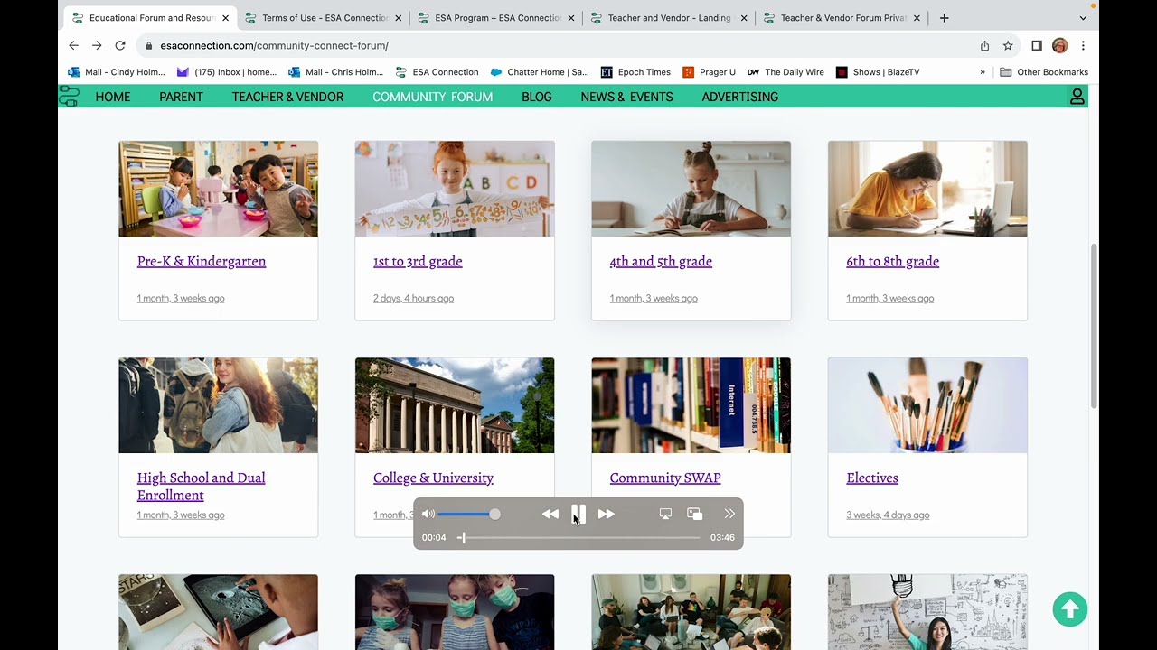Viewport: 1157px width, 650px height.
Task: Open TEACHER & VENDOR menu item
Action: (287, 97)
